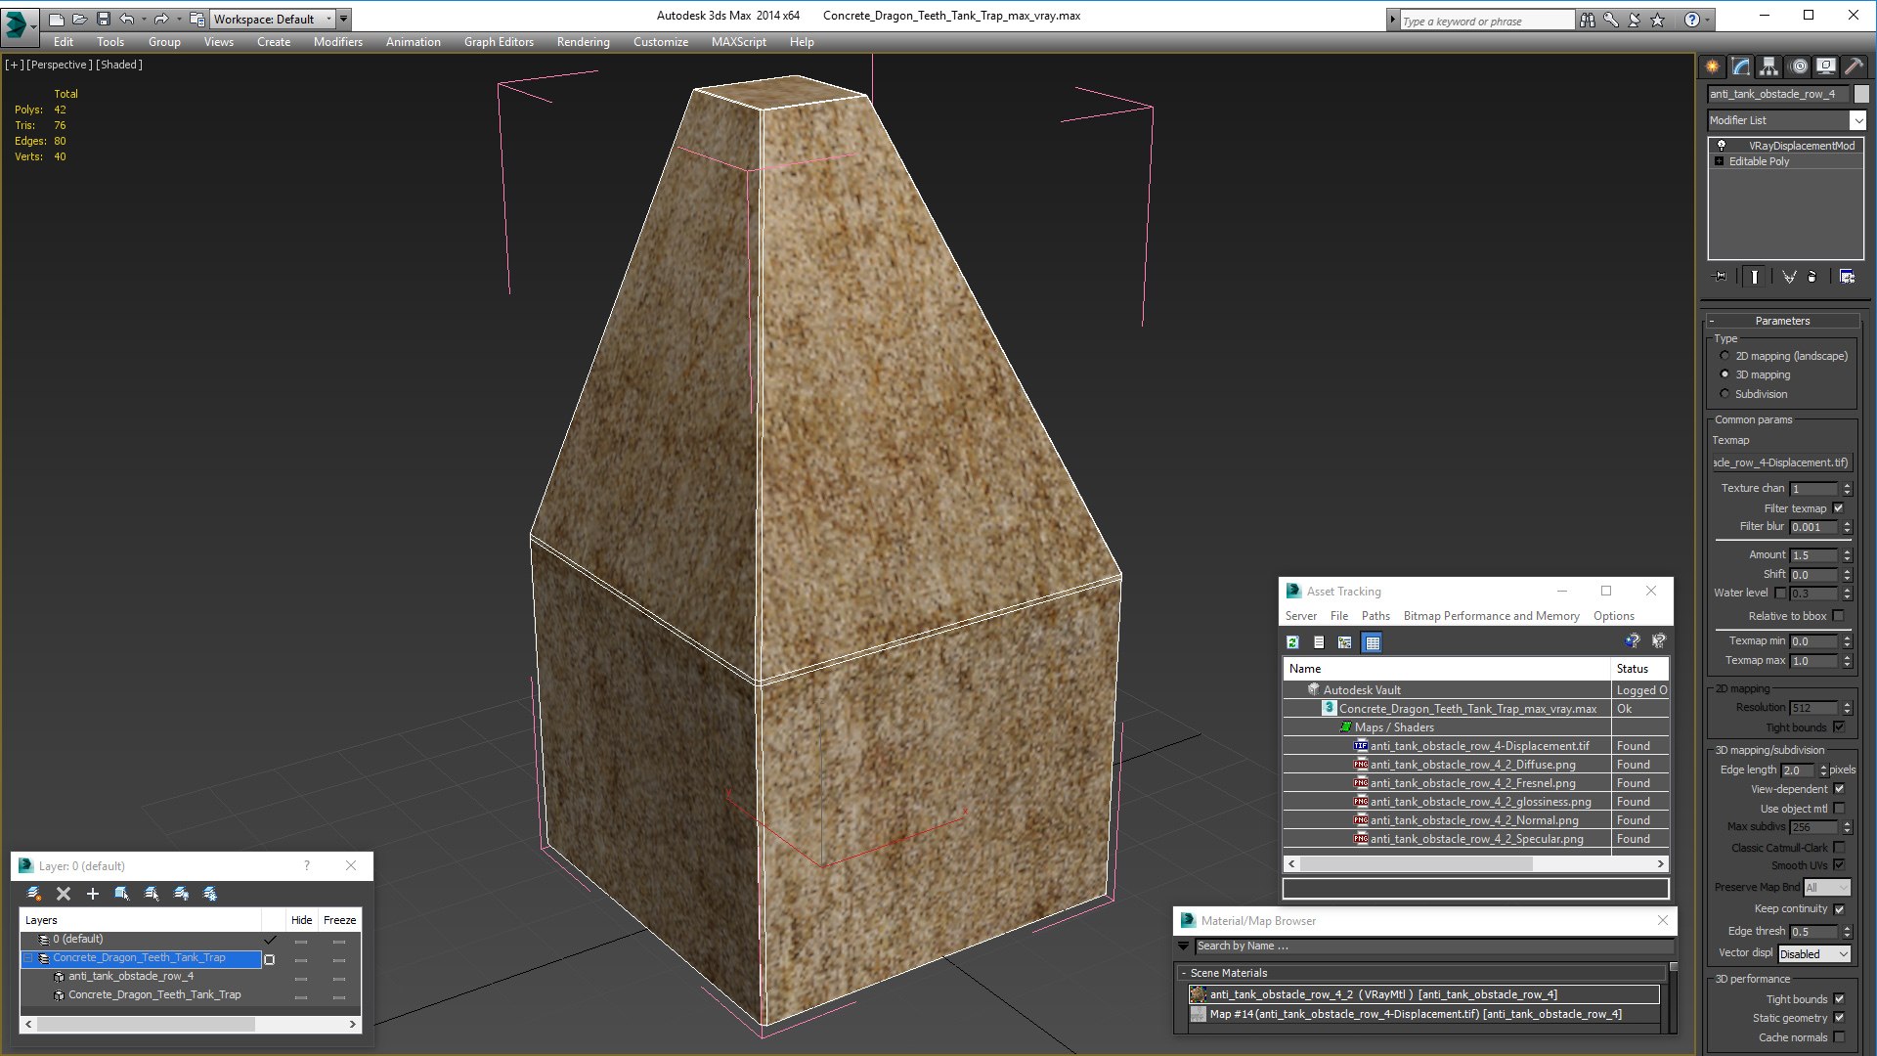The image size is (1877, 1056).
Task: Click the Pin Stack icon
Action: coord(1721,277)
